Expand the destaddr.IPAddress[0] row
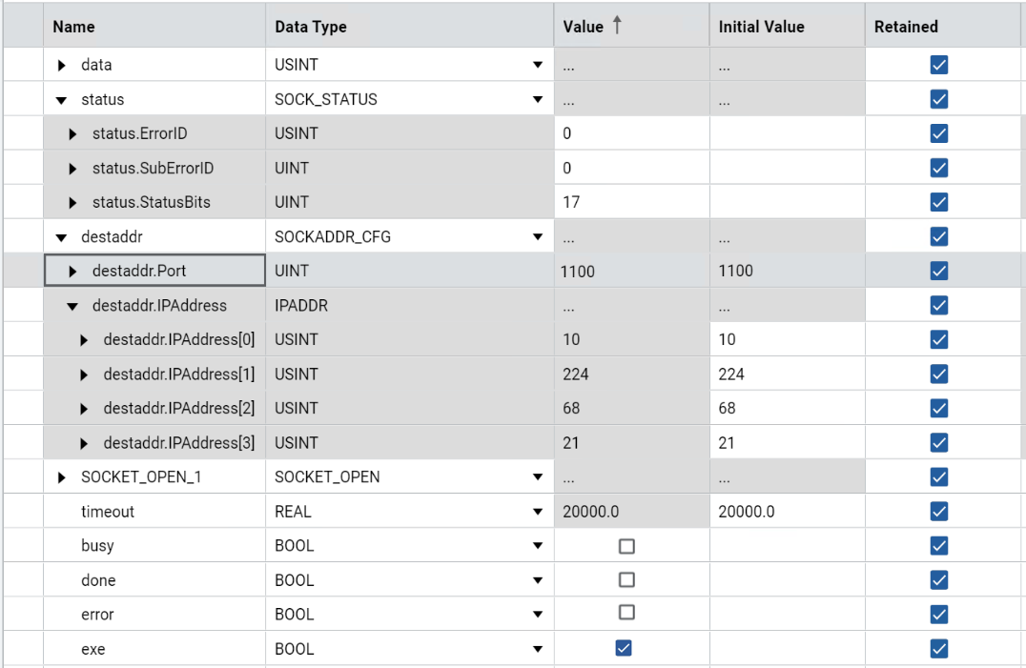The height and width of the screenshot is (668, 1026). point(84,340)
